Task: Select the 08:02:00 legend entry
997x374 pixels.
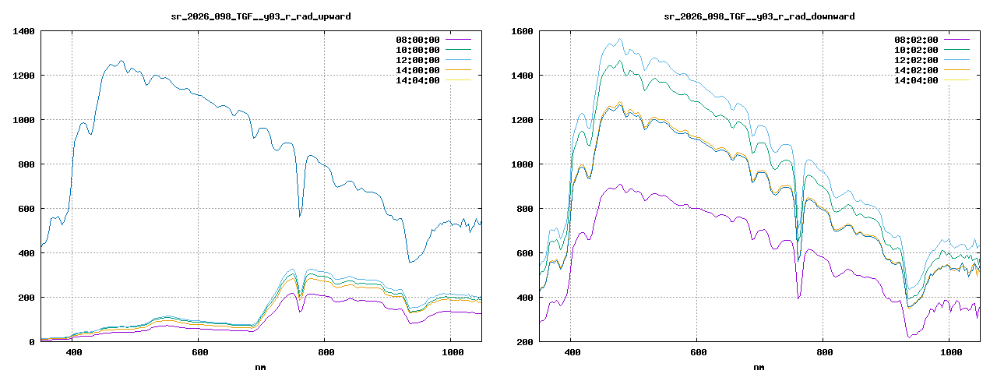Action: (x=916, y=40)
